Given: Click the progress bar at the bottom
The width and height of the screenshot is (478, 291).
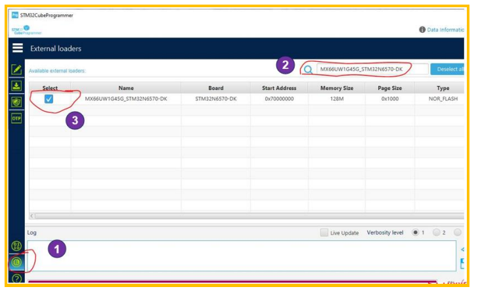Looking at the screenshot, I should coord(232,281).
